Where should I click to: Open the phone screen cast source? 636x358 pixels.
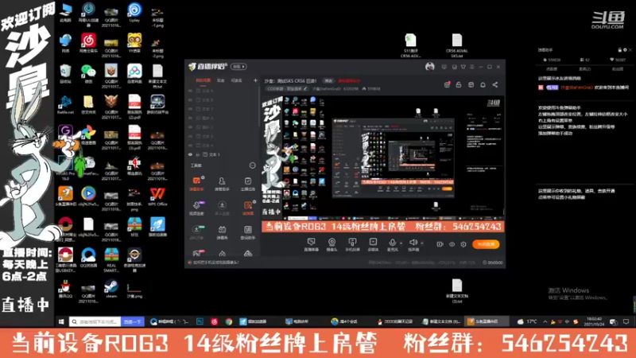(352, 244)
